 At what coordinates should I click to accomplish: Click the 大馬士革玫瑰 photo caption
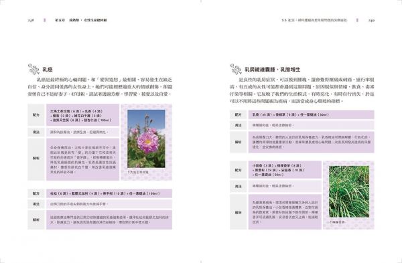tap(138, 173)
